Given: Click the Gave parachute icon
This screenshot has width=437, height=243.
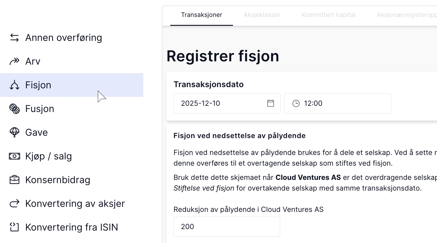Looking at the screenshot, I should click(x=15, y=132).
